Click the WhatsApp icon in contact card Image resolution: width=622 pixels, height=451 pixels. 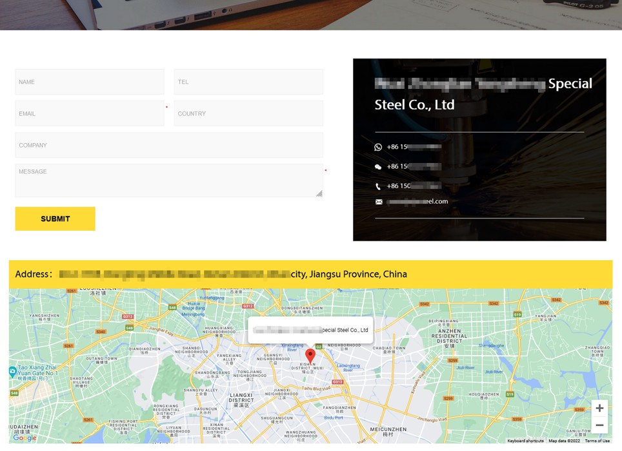(378, 147)
